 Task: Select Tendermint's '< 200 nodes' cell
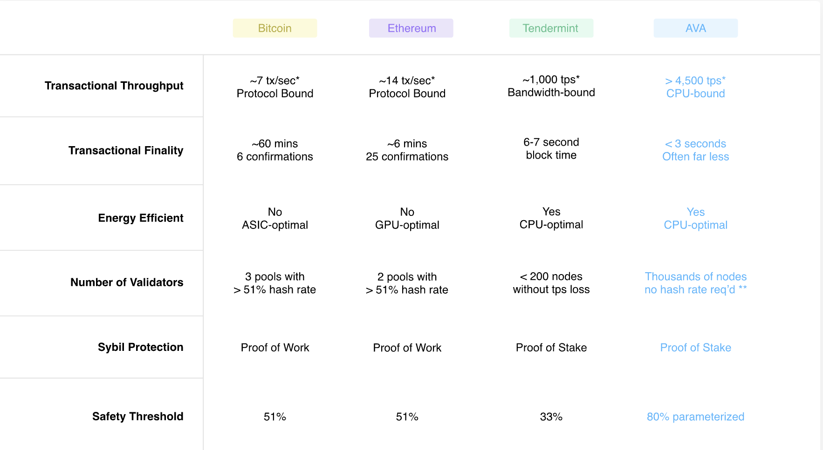(x=551, y=282)
